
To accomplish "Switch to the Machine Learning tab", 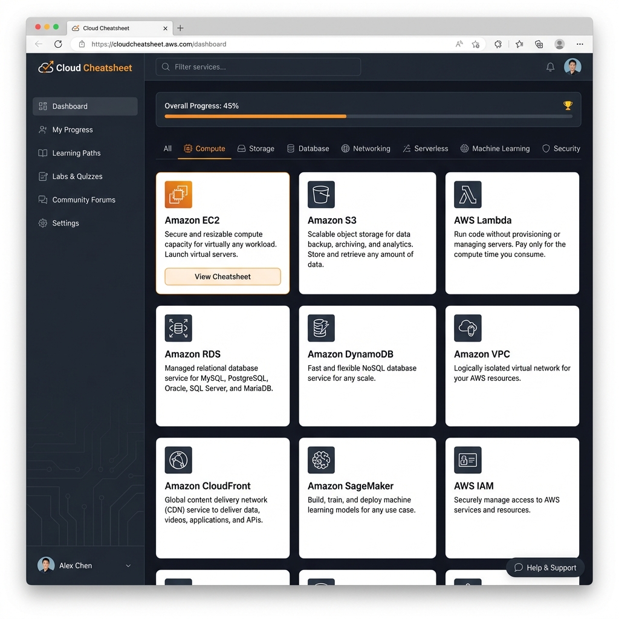I will 495,148.
